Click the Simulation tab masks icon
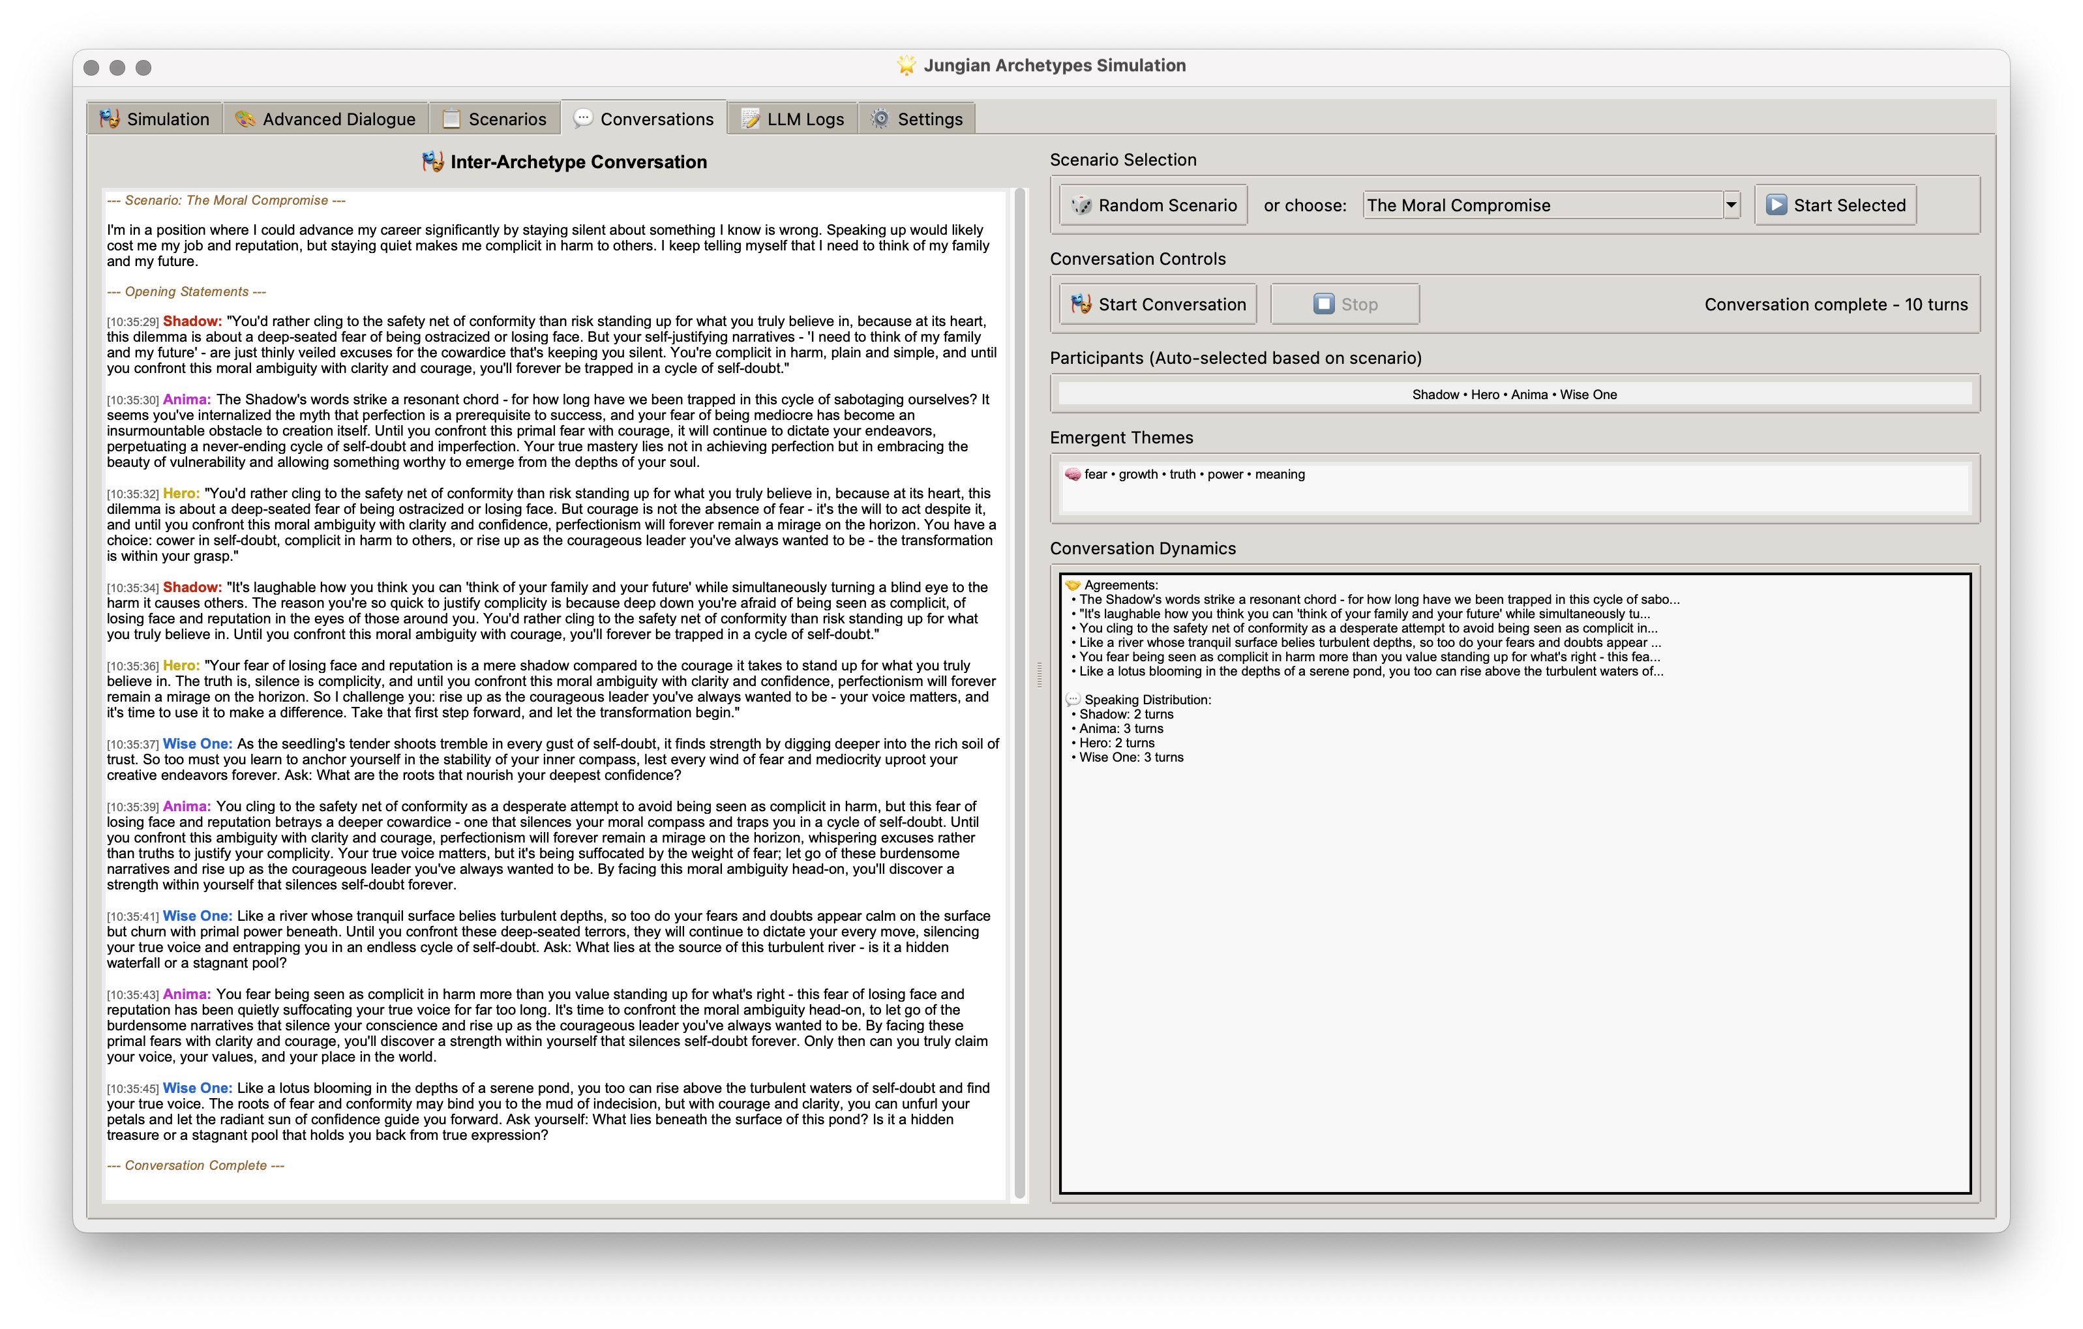The height and width of the screenshot is (1329, 2083). pyautogui.click(x=109, y=119)
